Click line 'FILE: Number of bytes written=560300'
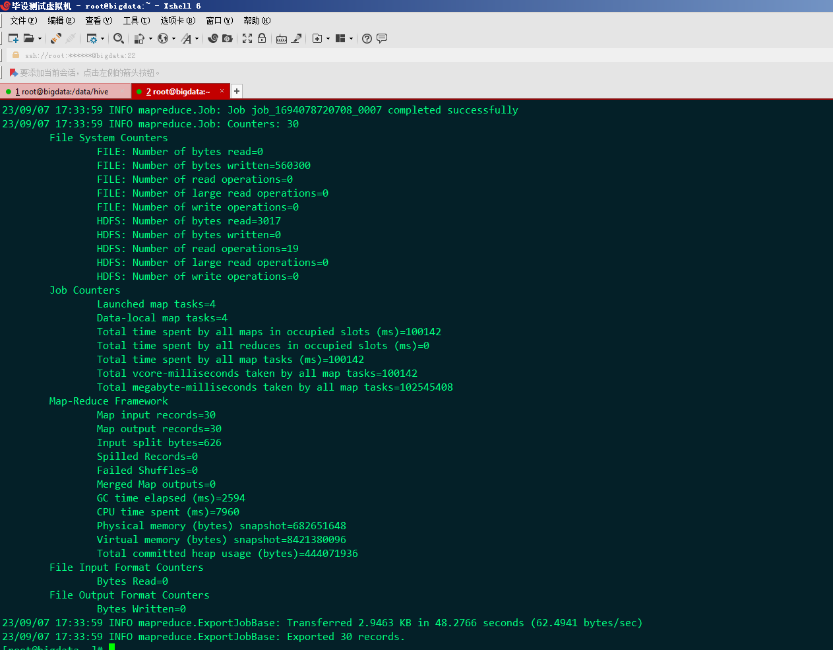Image resolution: width=833 pixels, height=650 pixels. [204, 166]
